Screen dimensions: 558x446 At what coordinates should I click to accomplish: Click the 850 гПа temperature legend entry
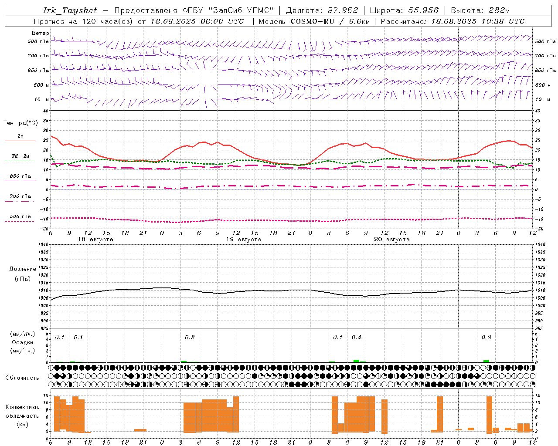tap(20, 176)
